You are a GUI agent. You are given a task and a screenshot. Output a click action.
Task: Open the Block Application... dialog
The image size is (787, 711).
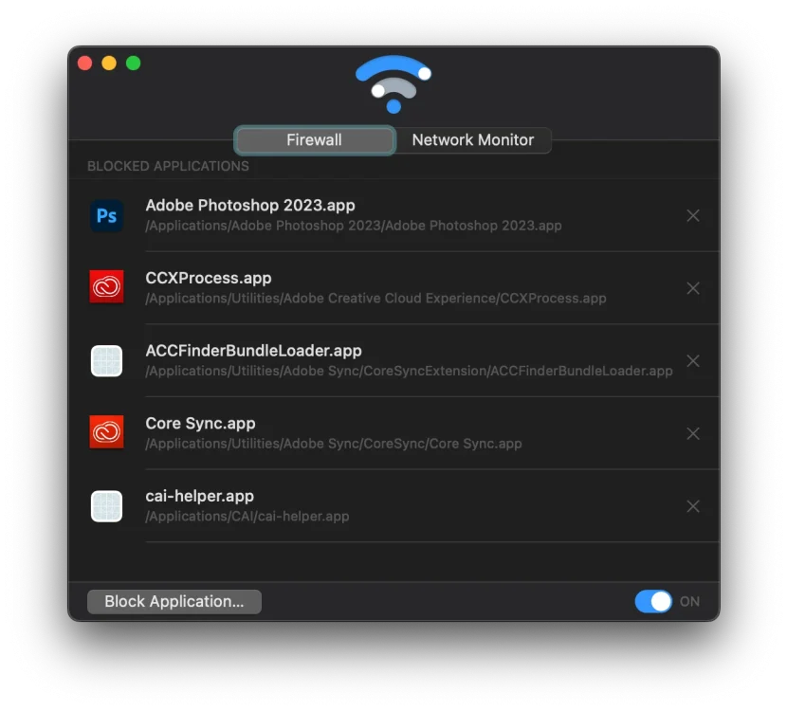click(x=174, y=601)
